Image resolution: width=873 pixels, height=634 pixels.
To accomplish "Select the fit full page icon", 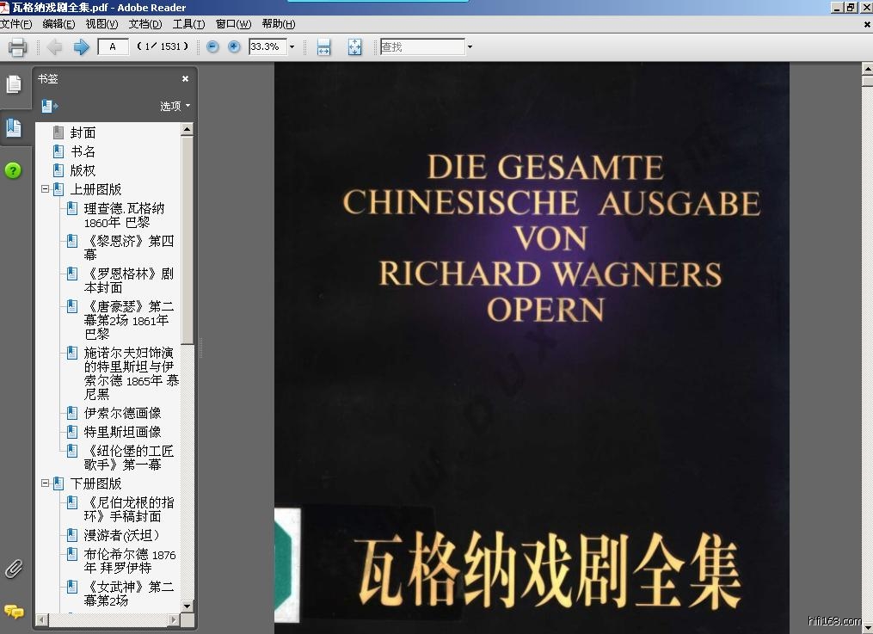I will tap(354, 47).
